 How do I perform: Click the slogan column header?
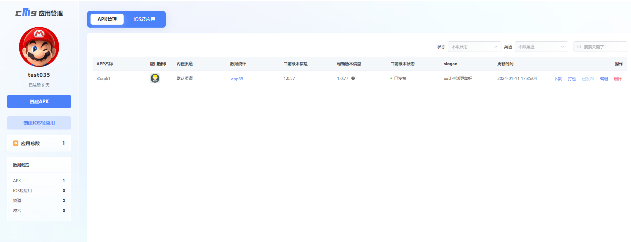(x=451, y=64)
